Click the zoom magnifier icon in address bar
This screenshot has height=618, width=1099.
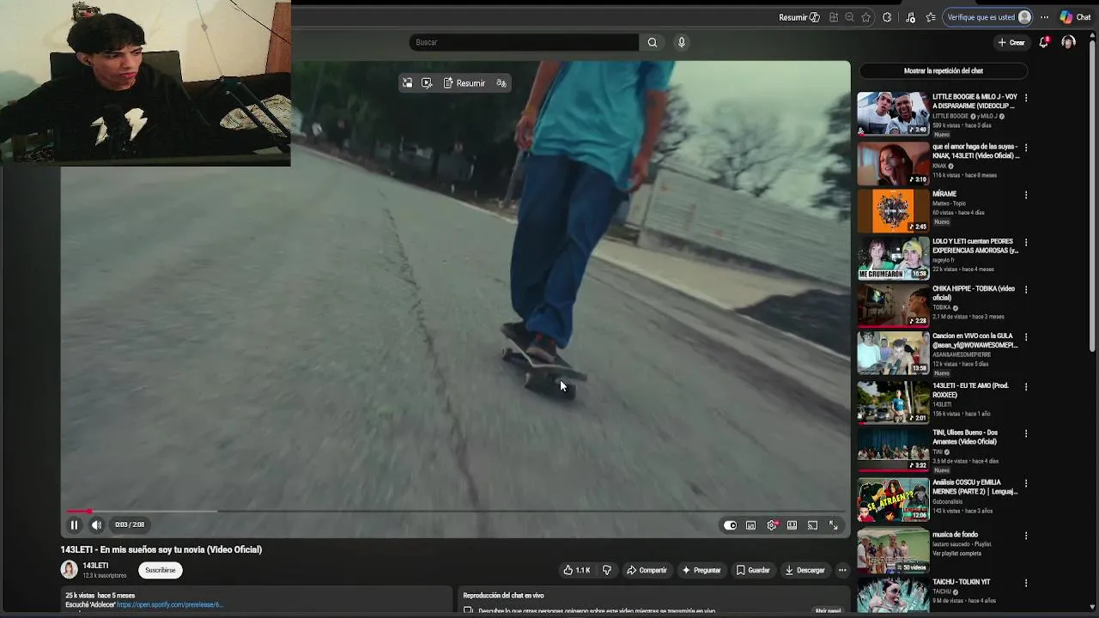click(850, 17)
